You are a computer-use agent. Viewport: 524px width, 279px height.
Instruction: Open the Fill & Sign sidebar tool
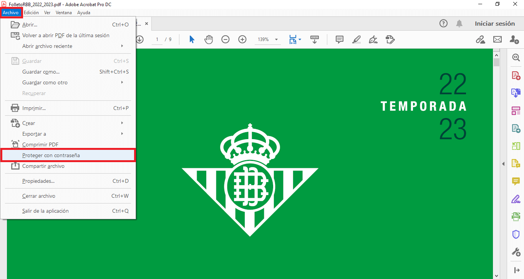click(x=516, y=199)
